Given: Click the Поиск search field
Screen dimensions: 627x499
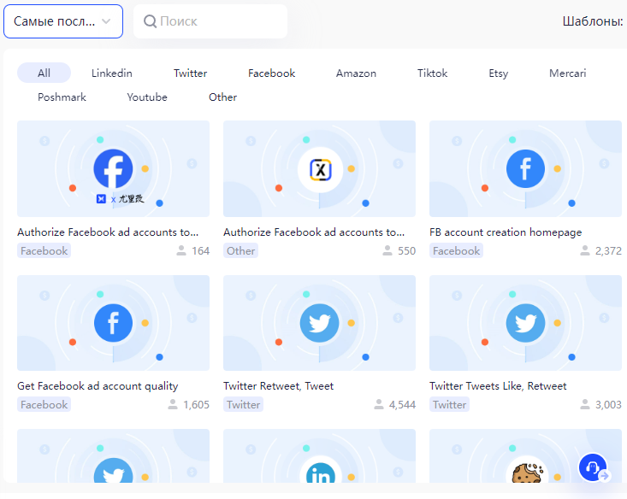Looking at the screenshot, I should tap(210, 21).
